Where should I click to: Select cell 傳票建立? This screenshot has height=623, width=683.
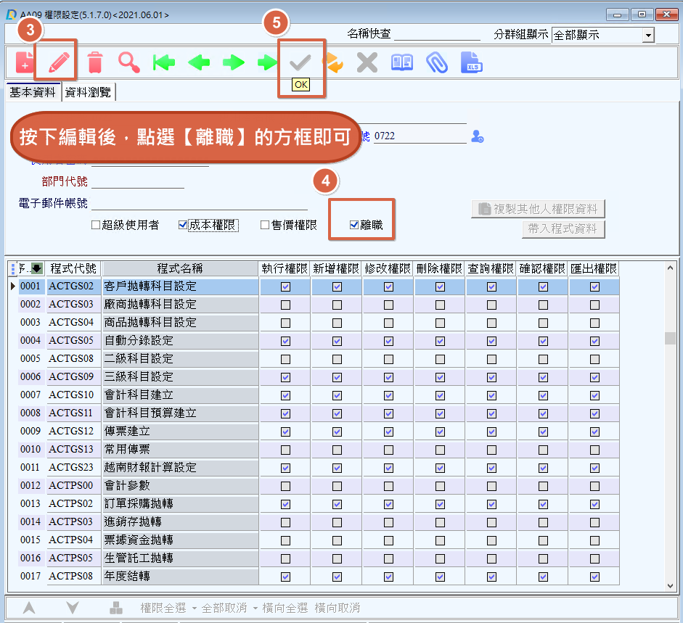180,431
